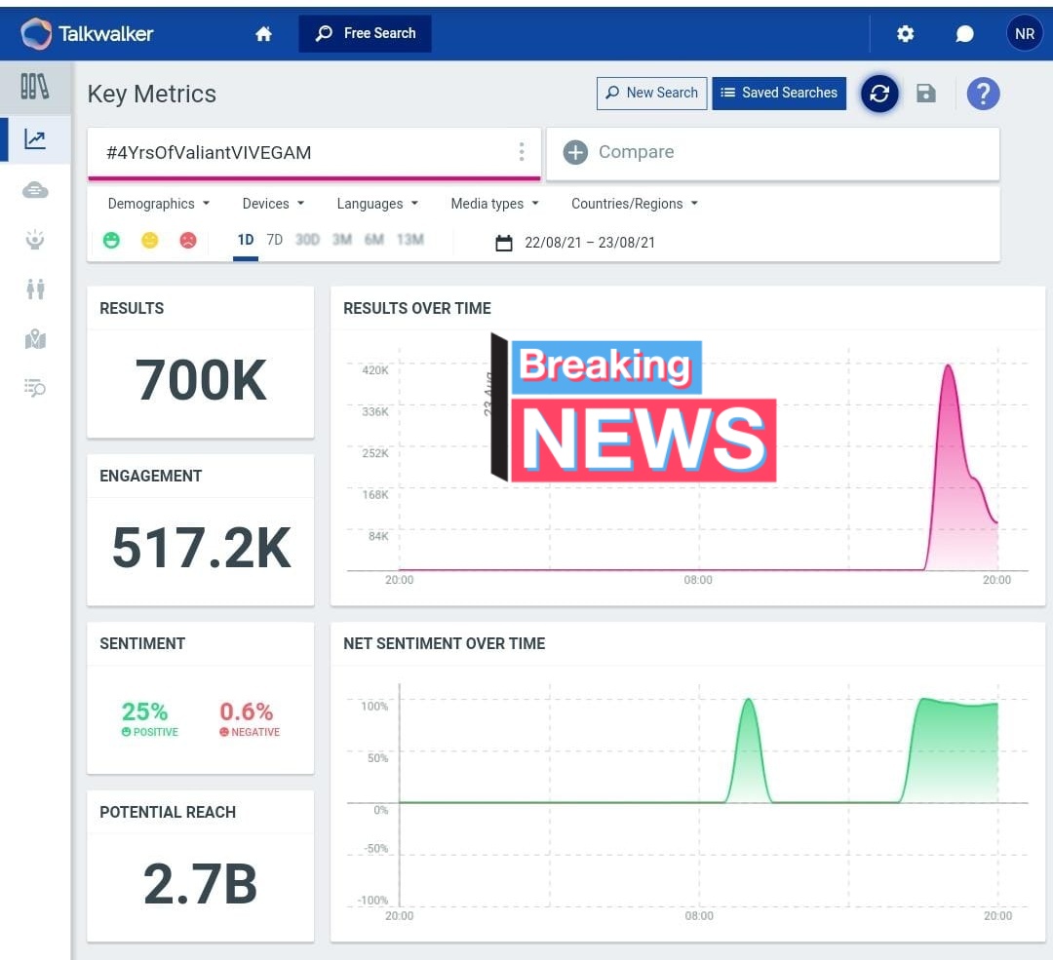Click the 700K results value

pos(201,381)
